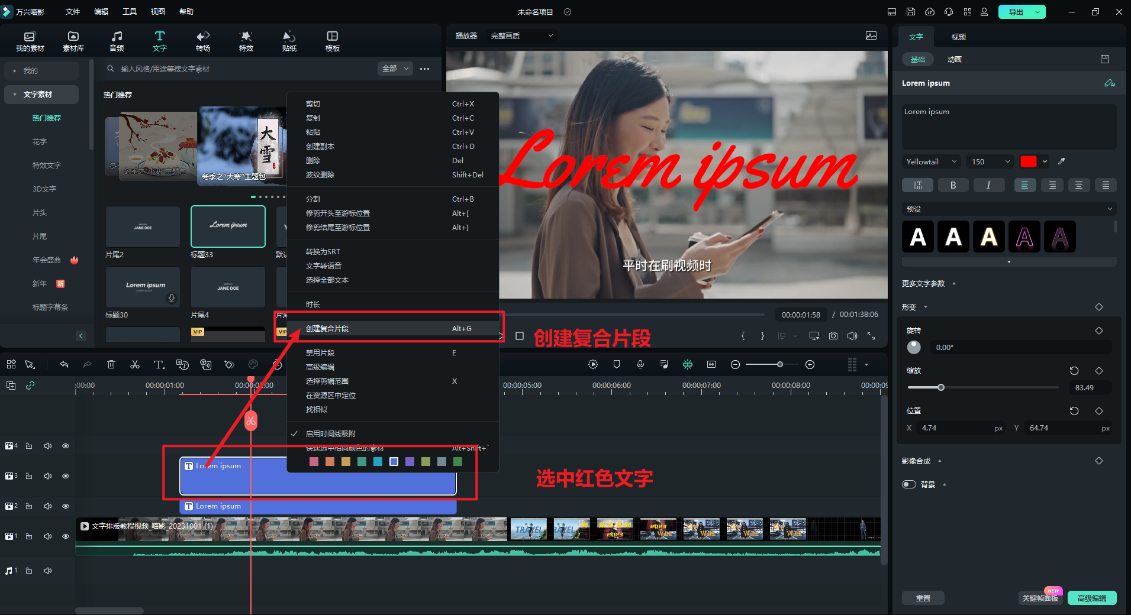Open the Yellowtail font dropdown
1131x615 pixels.
[x=932, y=161]
